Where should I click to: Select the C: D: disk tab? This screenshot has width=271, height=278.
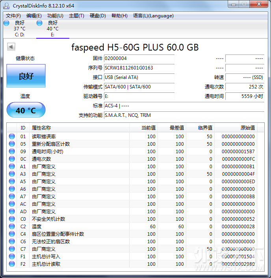pyautogui.click(x=20, y=28)
